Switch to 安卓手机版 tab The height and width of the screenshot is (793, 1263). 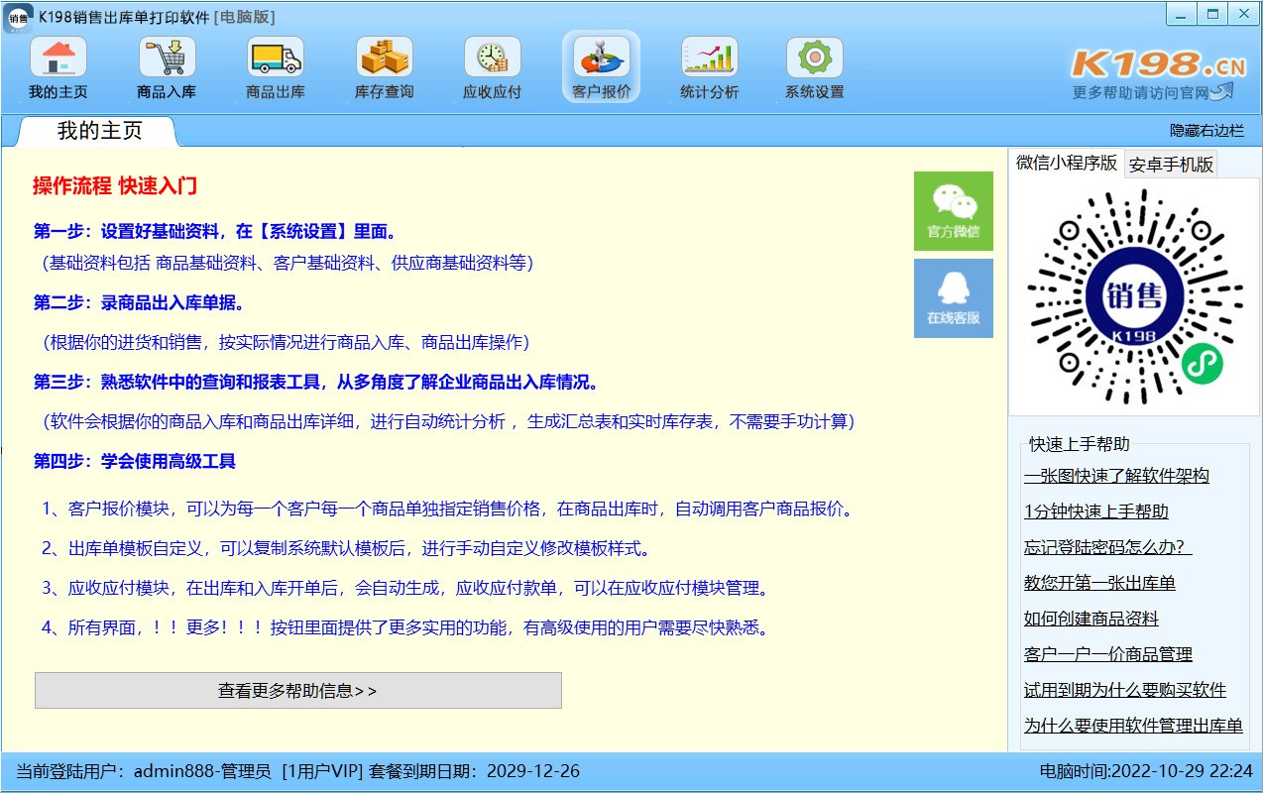tap(1171, 165)
